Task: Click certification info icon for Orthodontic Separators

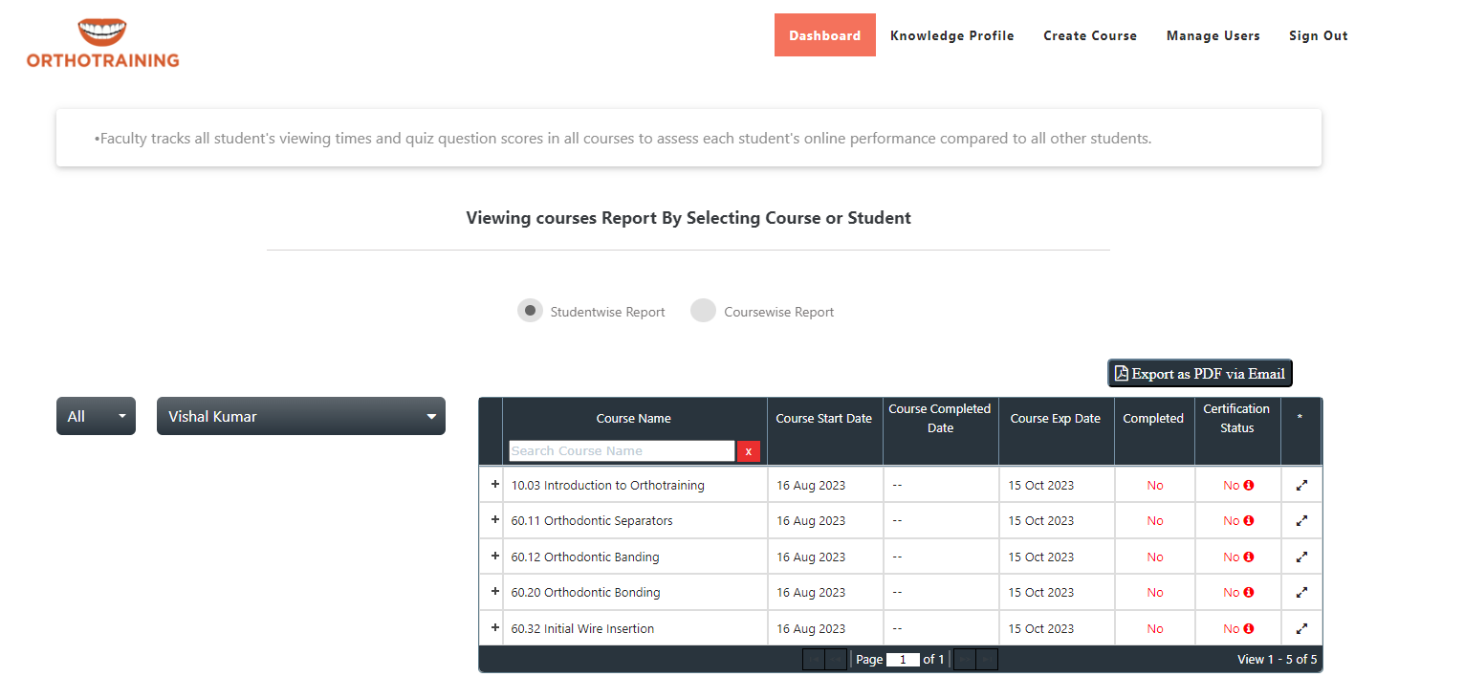Action: point(1249,521)
